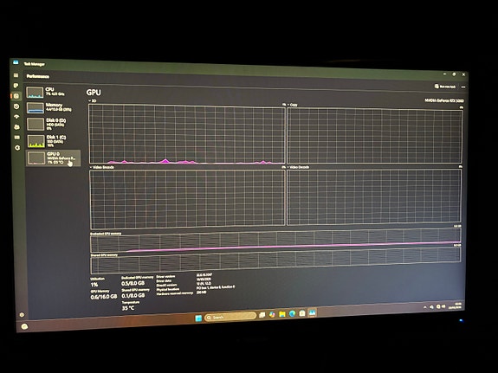The width and height of the screenshot is (498, 373).
Task: Click the Shared GPU memory graph
Action: pos(275,260)
